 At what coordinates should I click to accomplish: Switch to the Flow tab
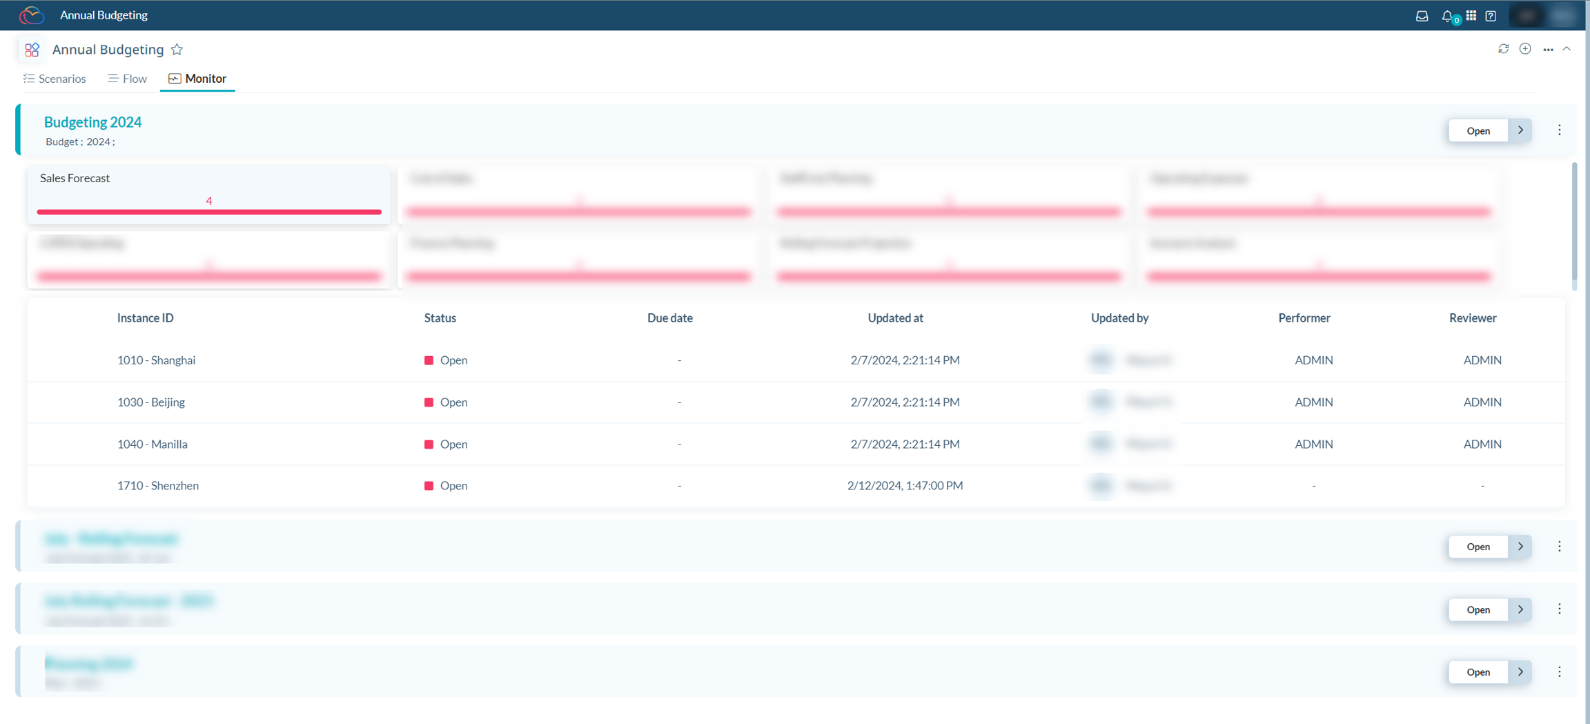(x=127, y=79)
